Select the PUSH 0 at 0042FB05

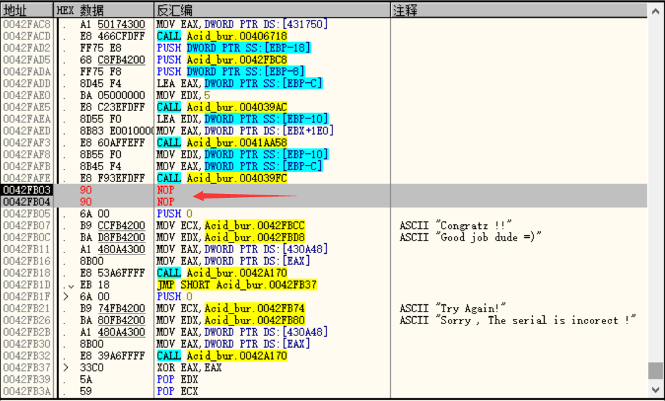click(x=174, y=214)
